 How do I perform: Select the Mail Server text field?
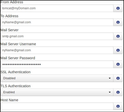click(x=57, y=36)
